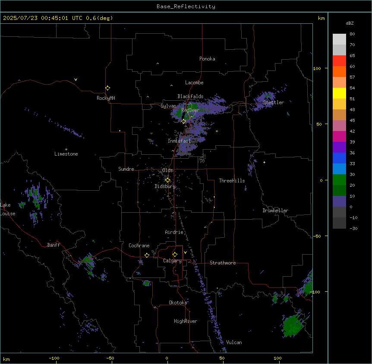Click the Blackfalds town label
The image size is (372, 364).
(190, 96)
